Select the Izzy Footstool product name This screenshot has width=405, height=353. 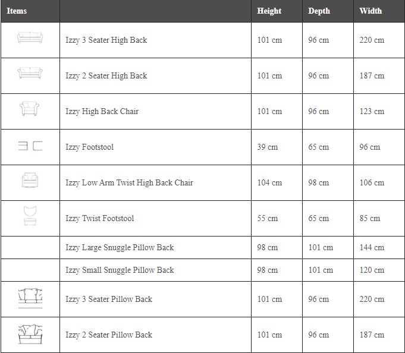[x=90, y=147]
